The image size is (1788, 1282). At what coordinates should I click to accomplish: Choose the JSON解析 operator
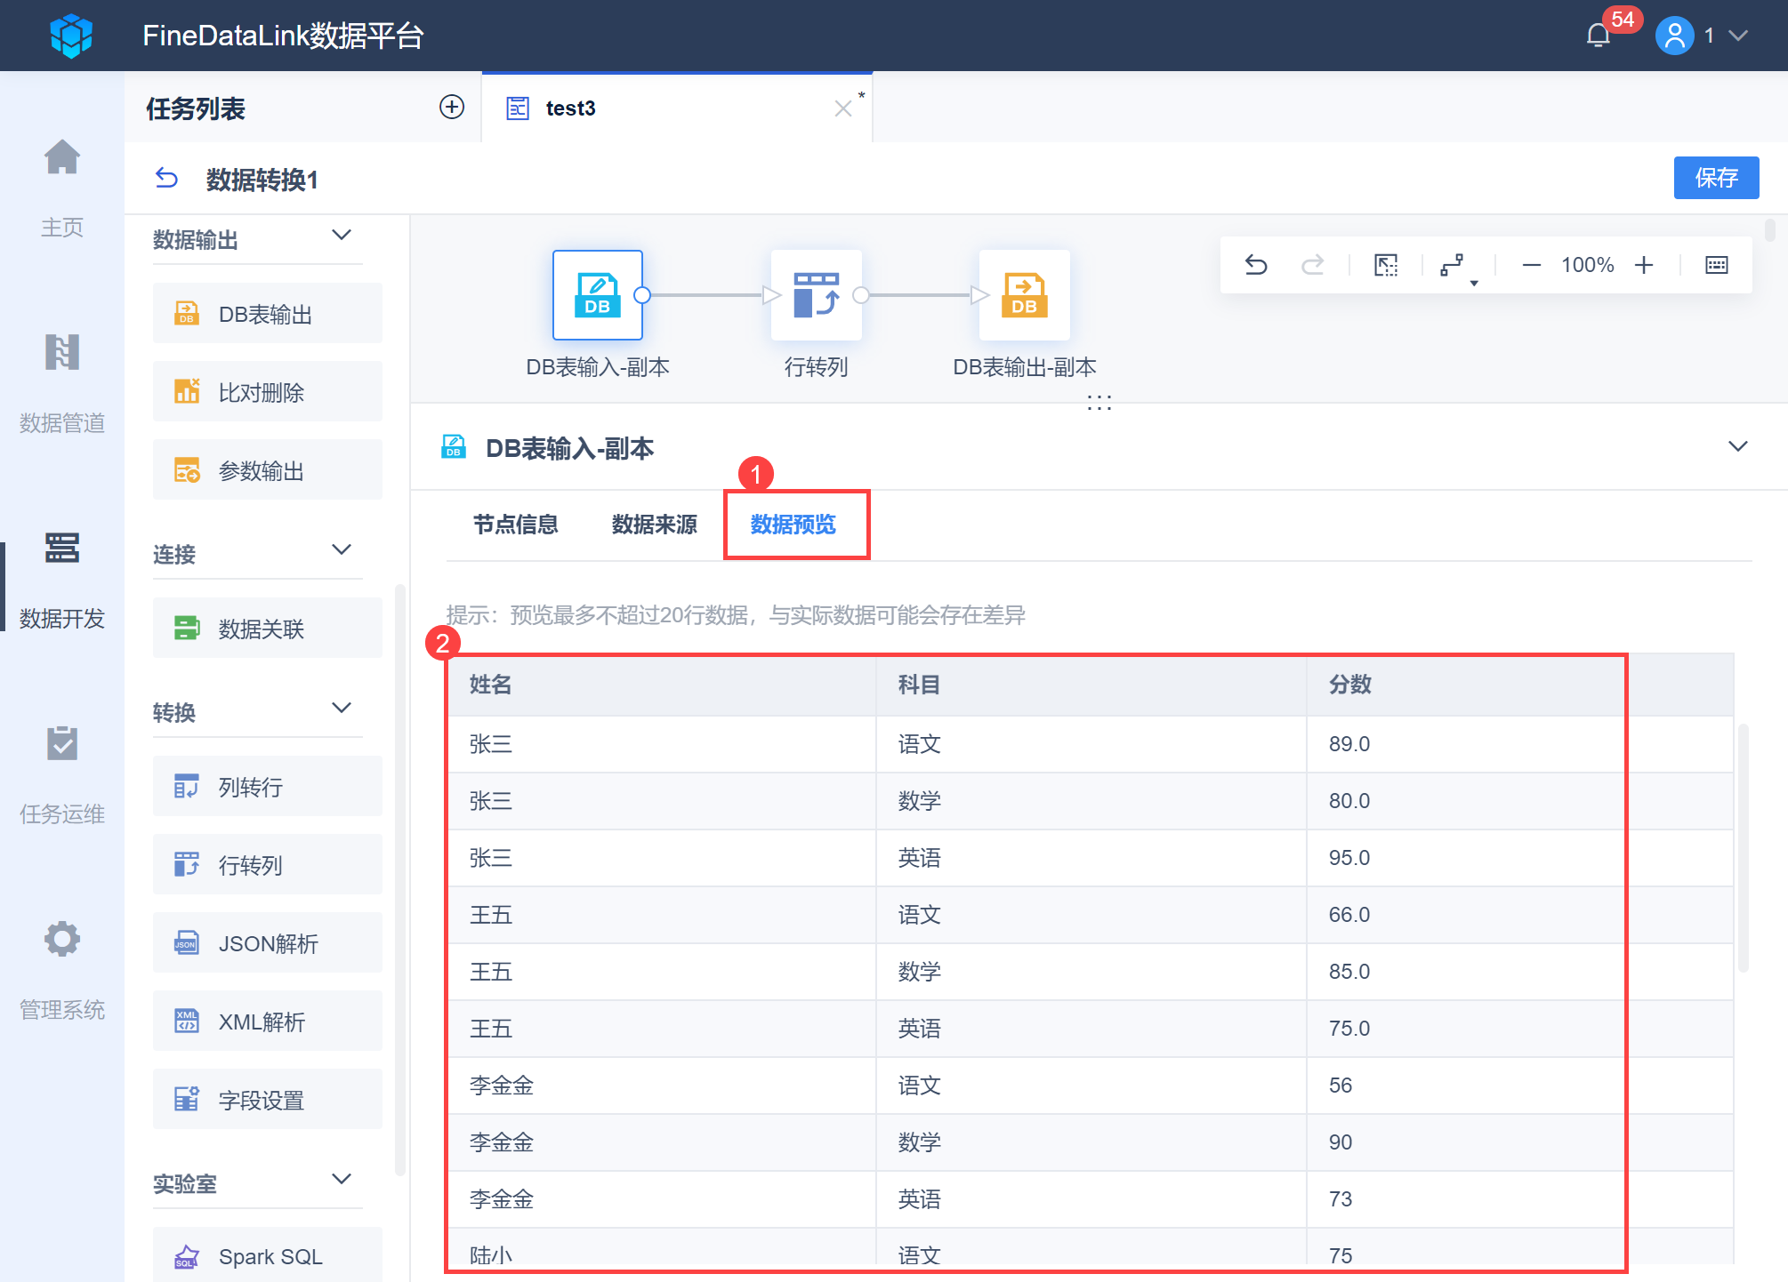[x=268, y=942]
